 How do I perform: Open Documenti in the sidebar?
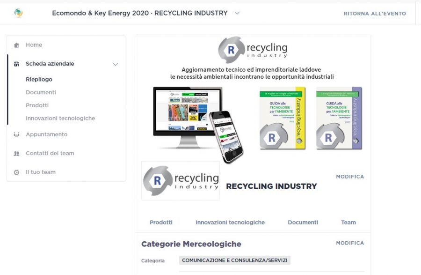[x=41, y=92]
